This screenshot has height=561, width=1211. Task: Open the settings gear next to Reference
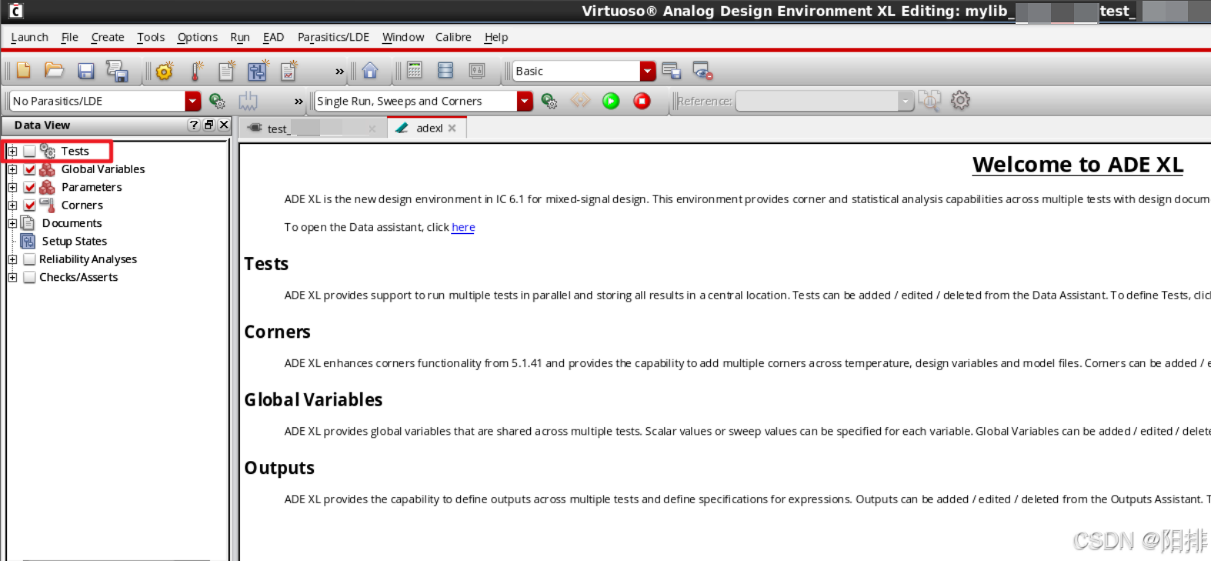click(x=960, y=100)
